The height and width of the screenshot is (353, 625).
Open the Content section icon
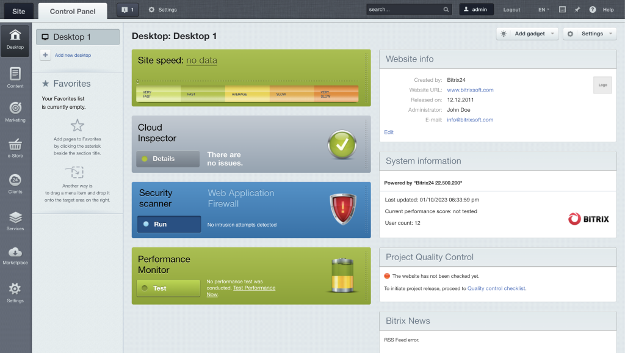(x=15, y=74)
